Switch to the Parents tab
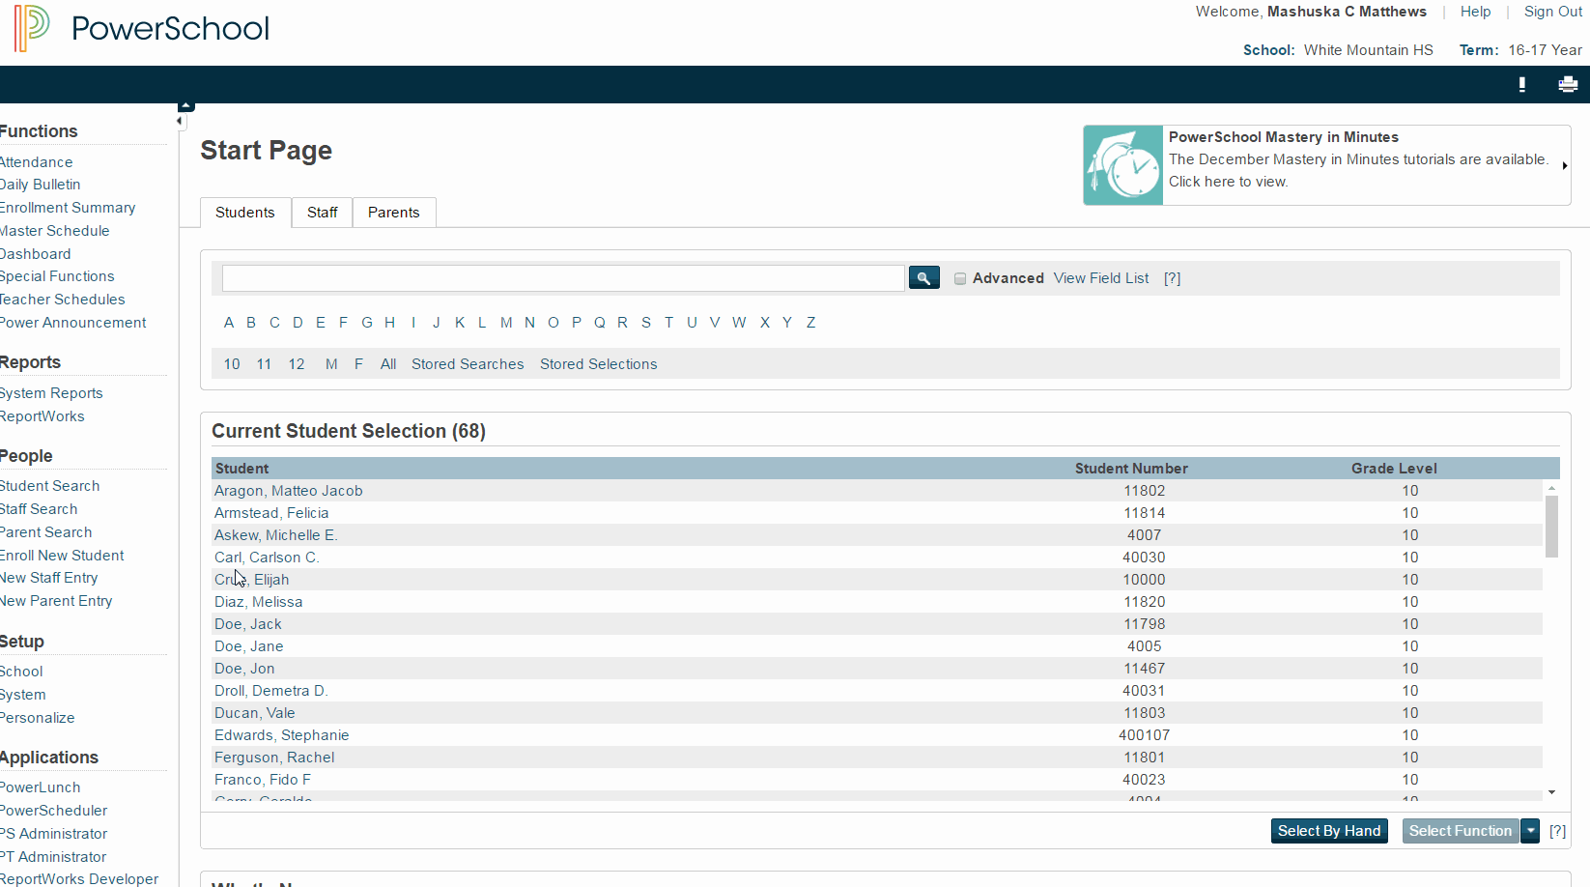This screenshot has width=1590, height=887. click(394, 213)
